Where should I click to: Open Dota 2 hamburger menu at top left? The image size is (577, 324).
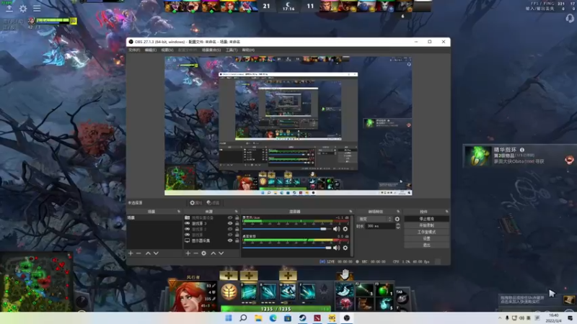(x=37, y=8)
